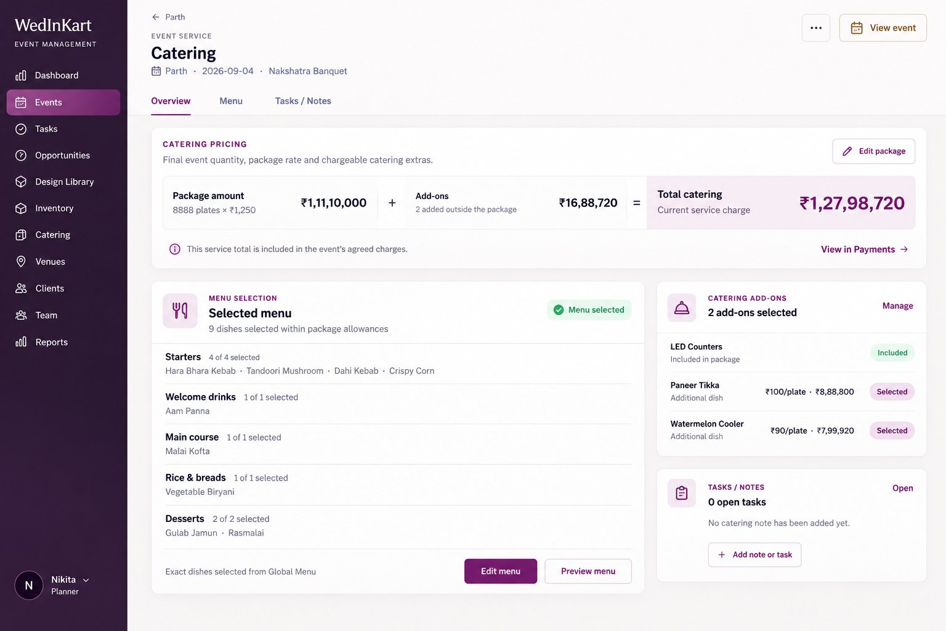This screenshot has width=946, height=631.
Task: Click the Selected badge for Watermelon Cooler
Action: pos(892,431)
